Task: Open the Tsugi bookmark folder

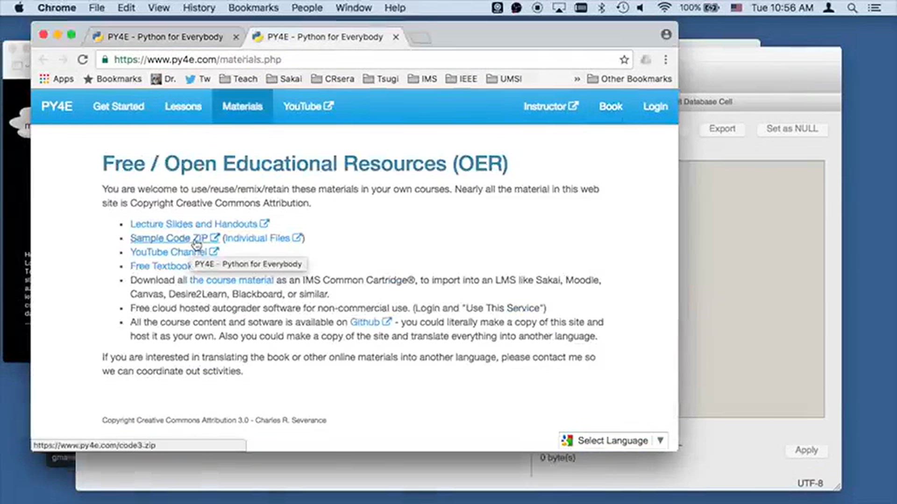Action: (x=381, y=79)
